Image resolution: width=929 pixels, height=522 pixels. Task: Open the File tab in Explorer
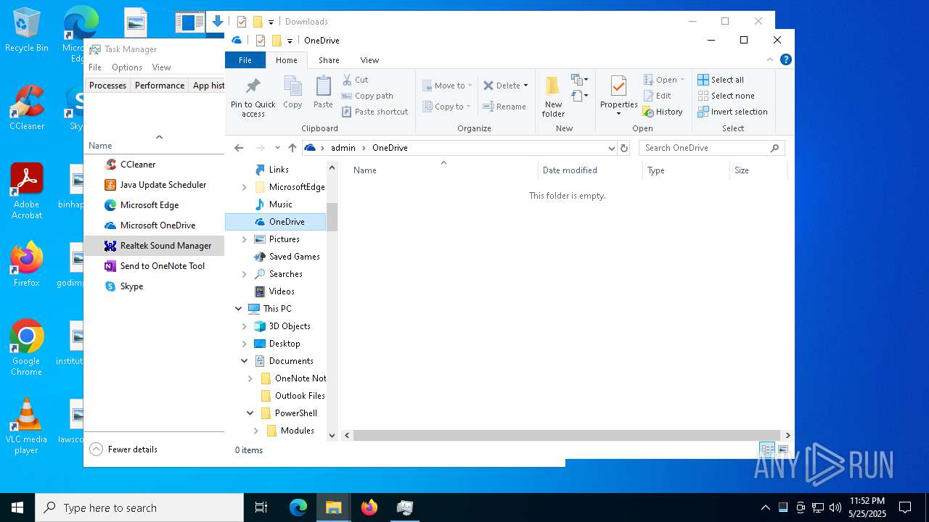pos(245,60)
